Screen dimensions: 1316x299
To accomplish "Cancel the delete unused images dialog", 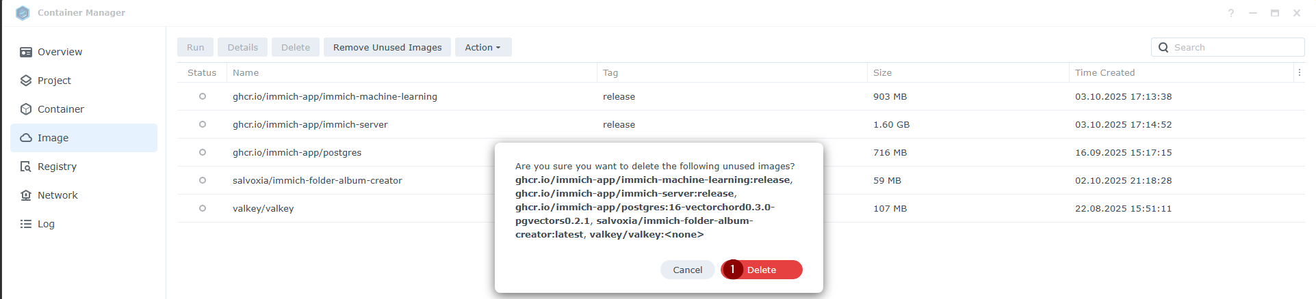I will 687,270.
